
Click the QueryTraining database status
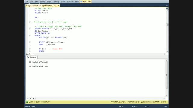pos(146,102)
